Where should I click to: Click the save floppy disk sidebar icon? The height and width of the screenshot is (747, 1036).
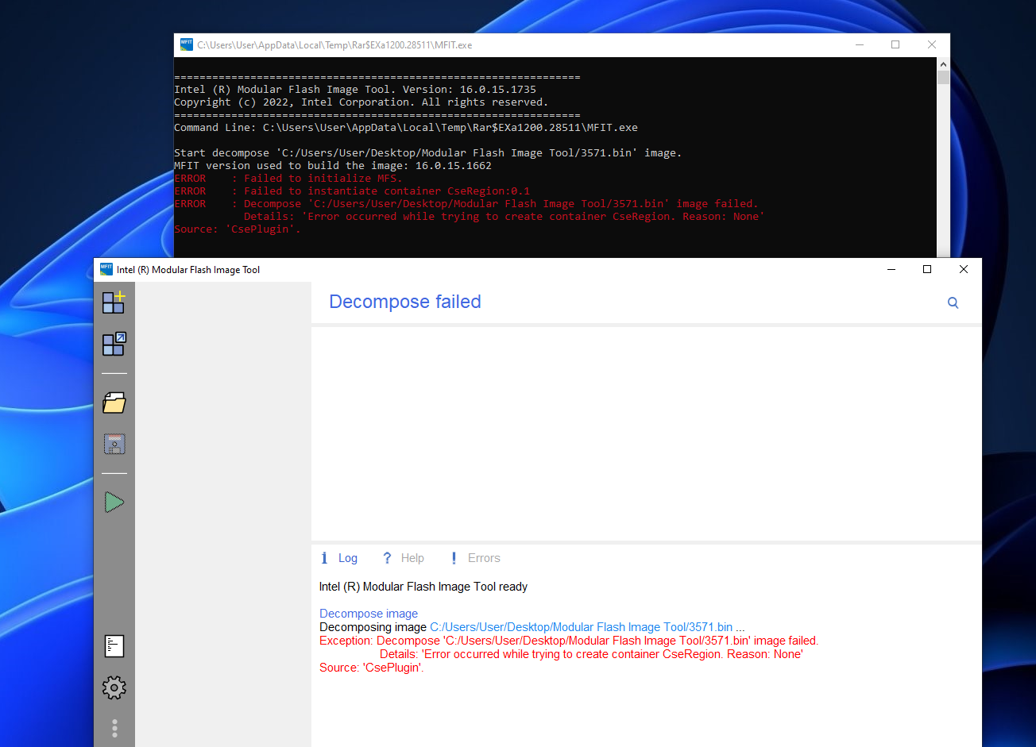(114, 444)
